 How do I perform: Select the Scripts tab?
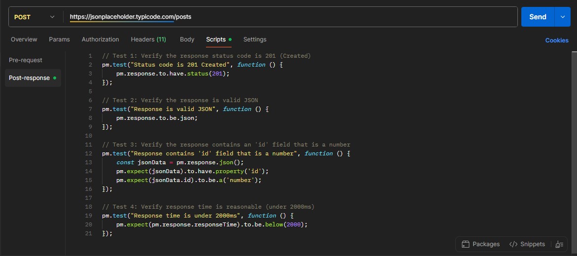coord(219,39)
